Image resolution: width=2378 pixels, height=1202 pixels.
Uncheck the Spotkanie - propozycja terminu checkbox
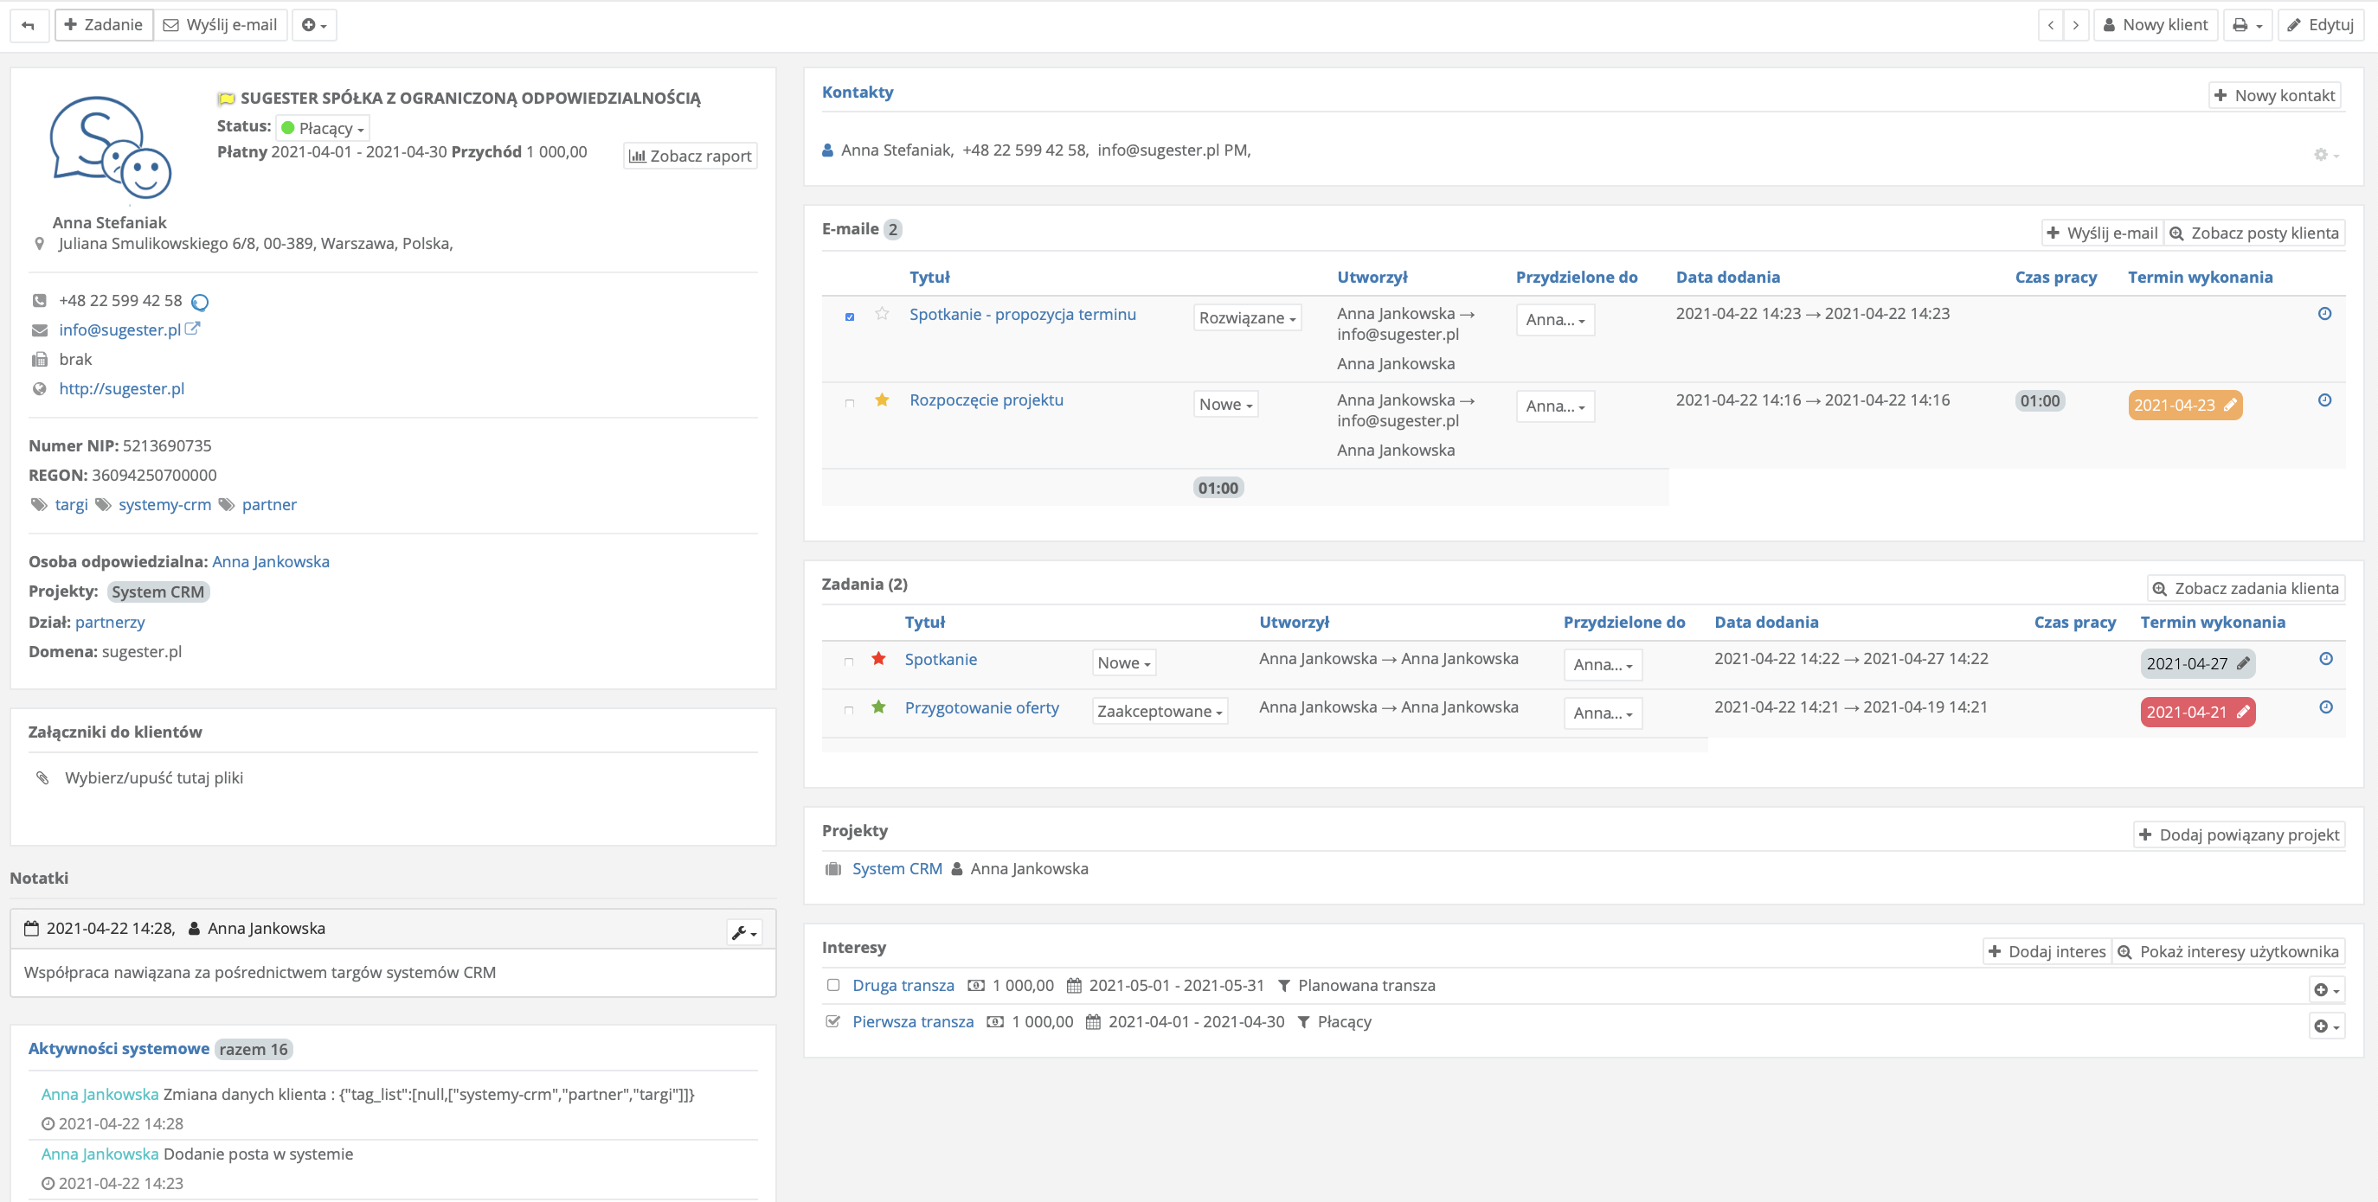pos(849,316)
